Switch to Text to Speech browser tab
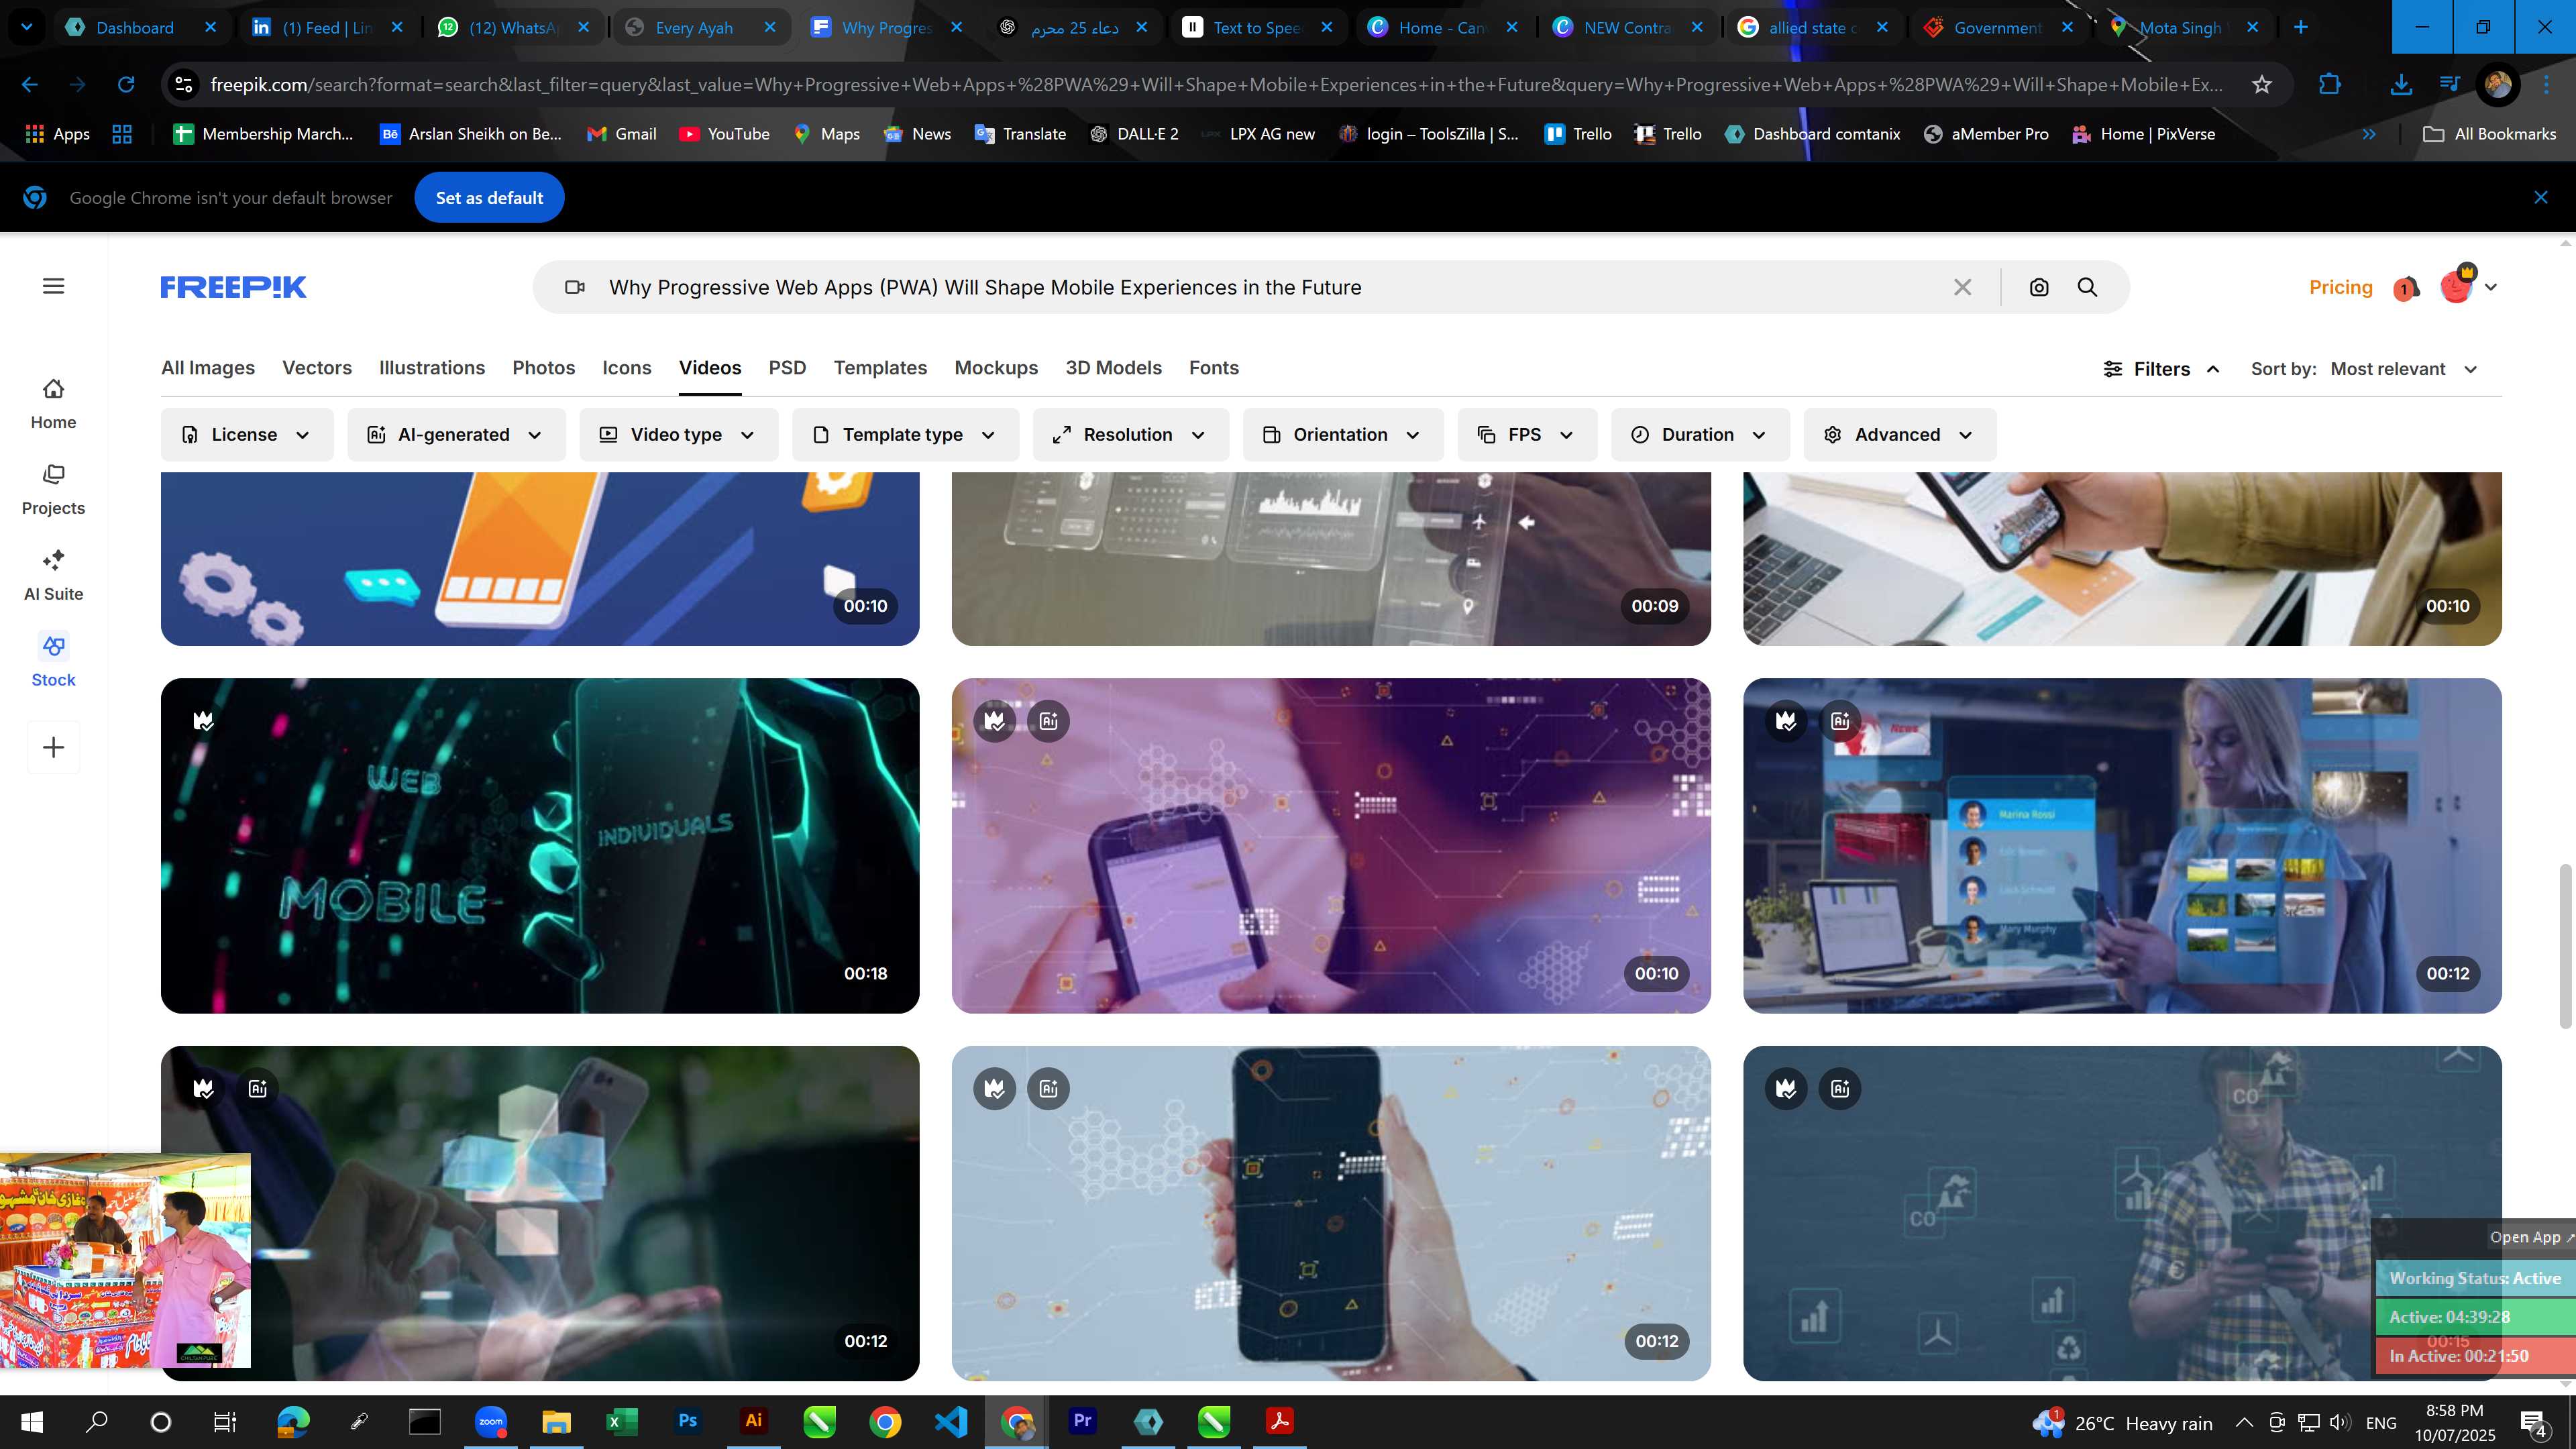 [1257, 27]
